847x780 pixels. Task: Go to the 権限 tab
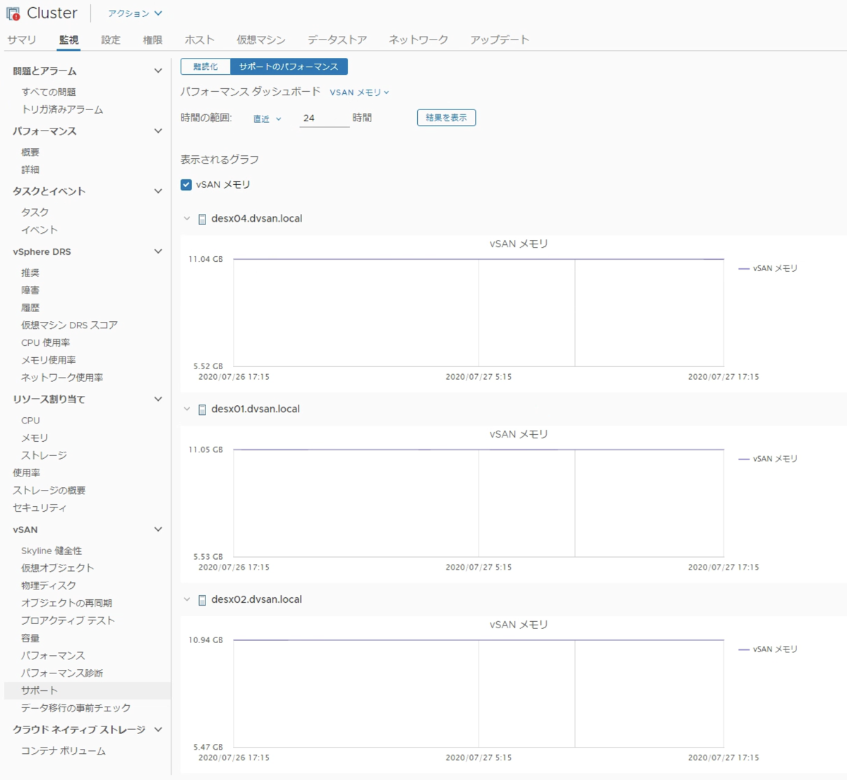[152, 40]
